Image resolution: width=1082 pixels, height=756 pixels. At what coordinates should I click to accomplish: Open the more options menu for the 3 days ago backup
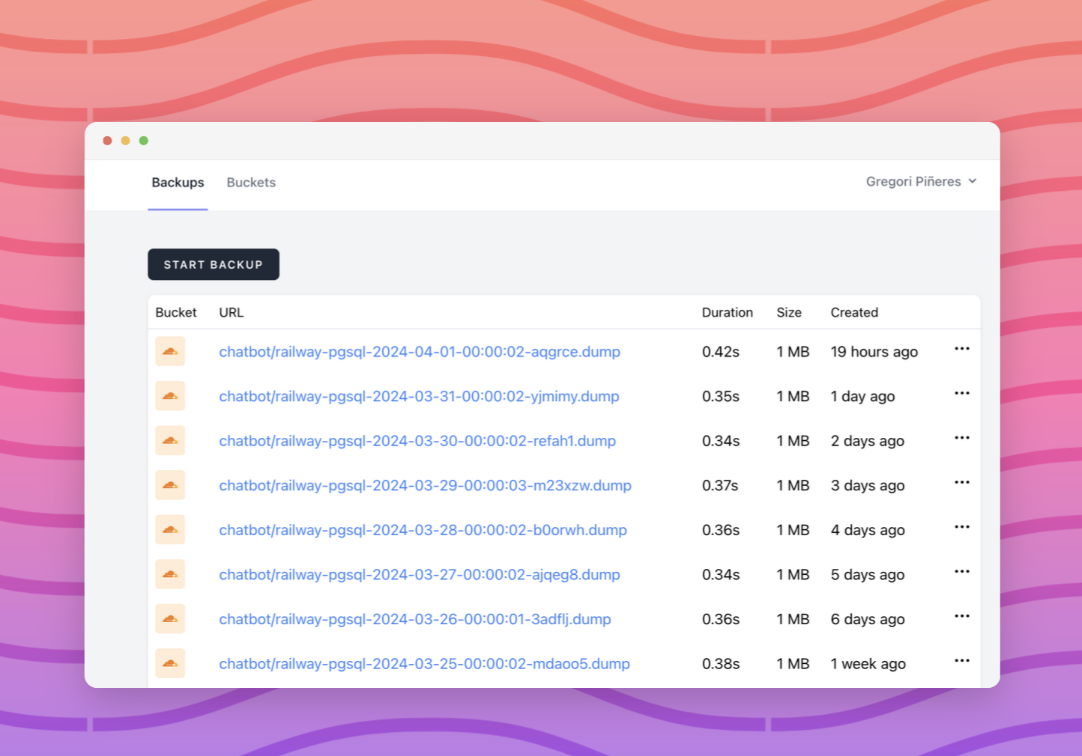pos(962,482)
